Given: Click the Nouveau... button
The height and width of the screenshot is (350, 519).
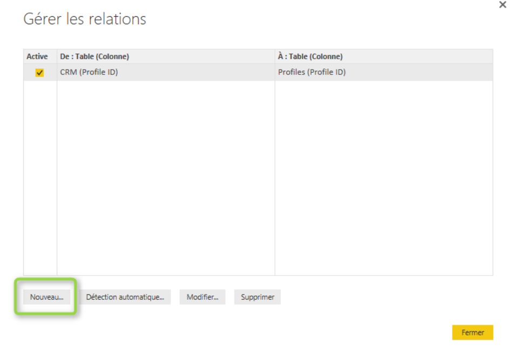Looking at the screenshot, I should click(47, 297).
